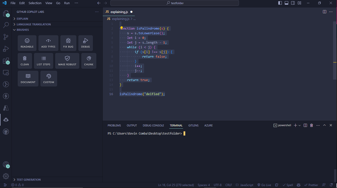
Task: Open Run and Debug view
Action: [6, 49]
